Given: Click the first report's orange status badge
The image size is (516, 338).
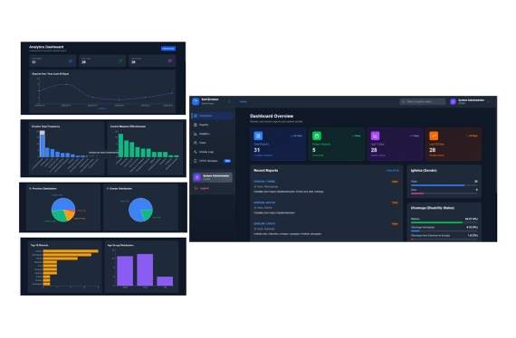Looking at the screenshot, I should click(x=395, y=182).
